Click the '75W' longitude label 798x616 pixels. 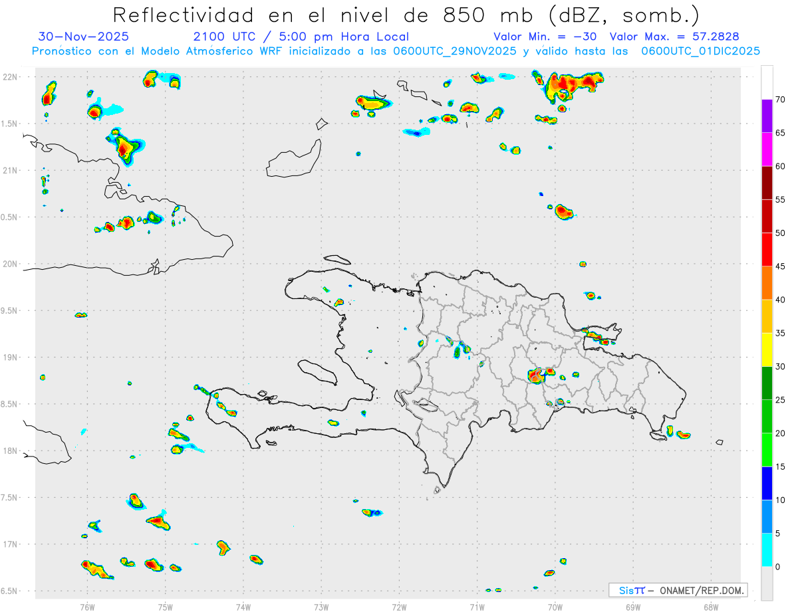pos(166,607)
